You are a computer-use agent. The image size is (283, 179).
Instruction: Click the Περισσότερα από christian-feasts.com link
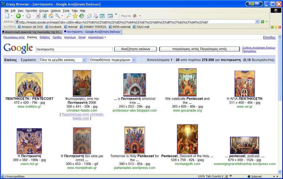point(83,116)
